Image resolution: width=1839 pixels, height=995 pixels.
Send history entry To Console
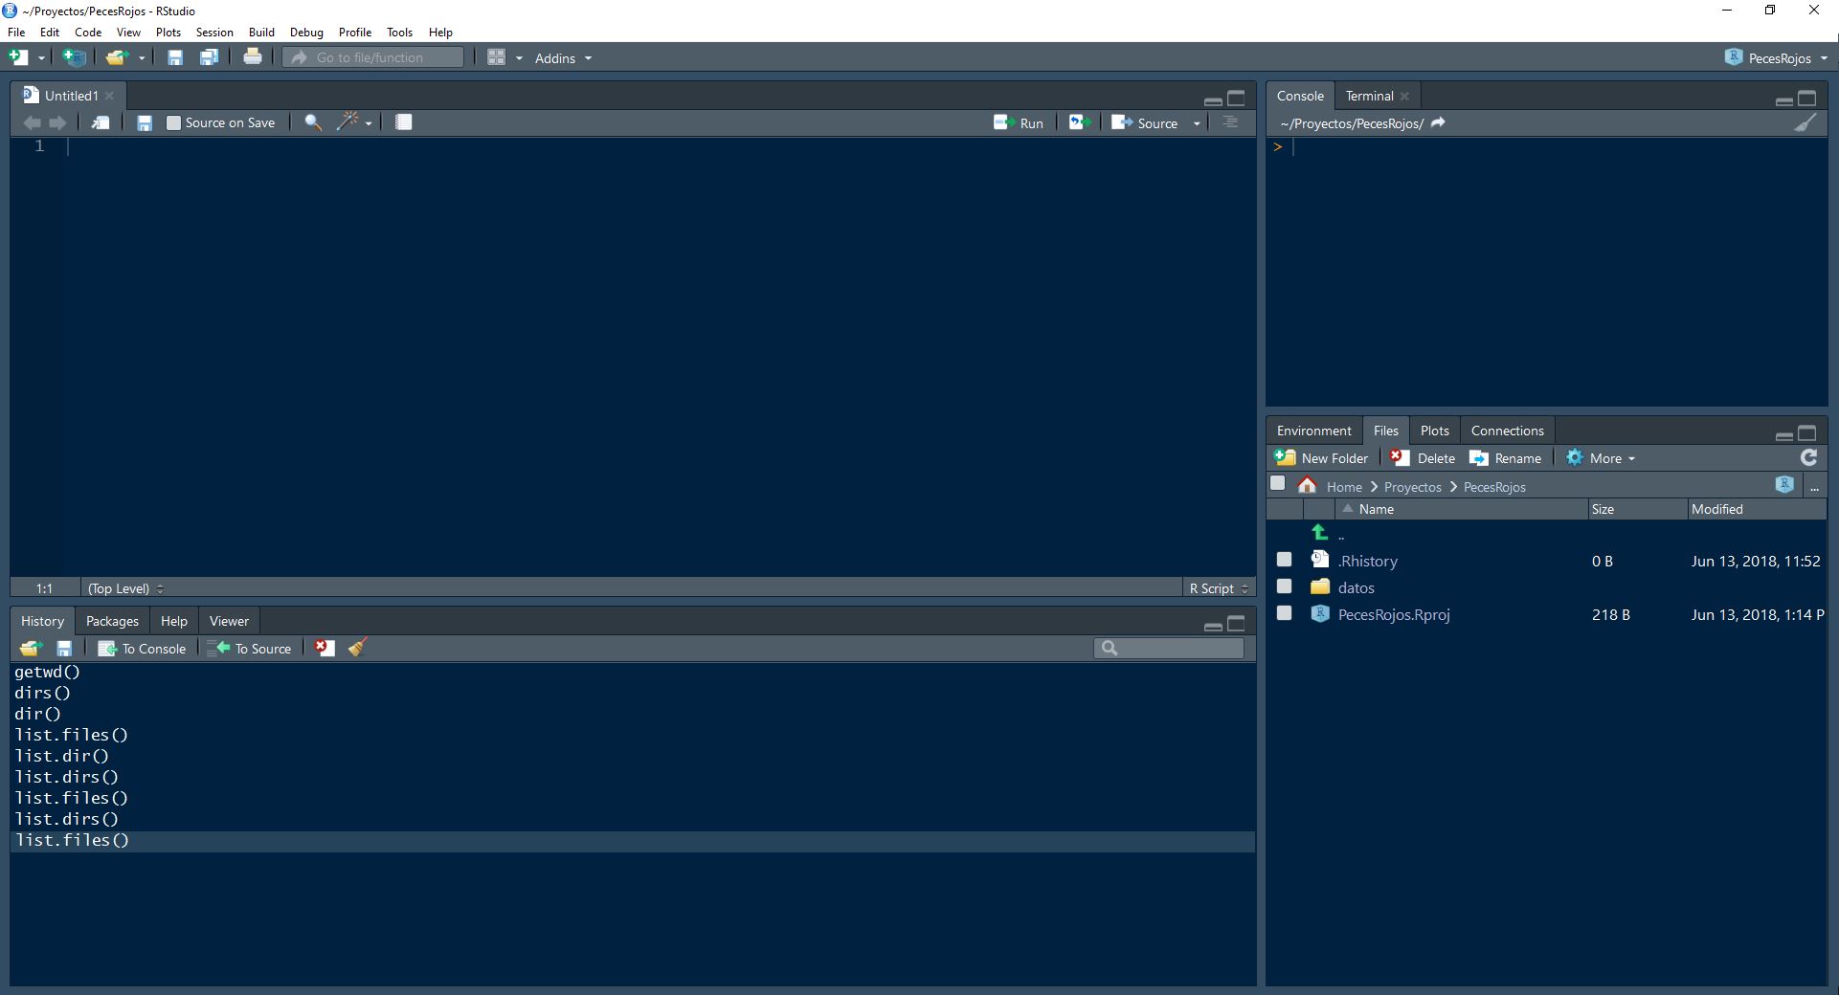click(x=142, y=648)
